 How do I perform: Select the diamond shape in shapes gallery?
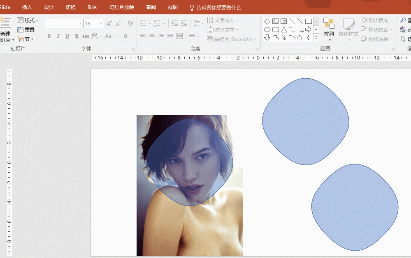point(267,21)
